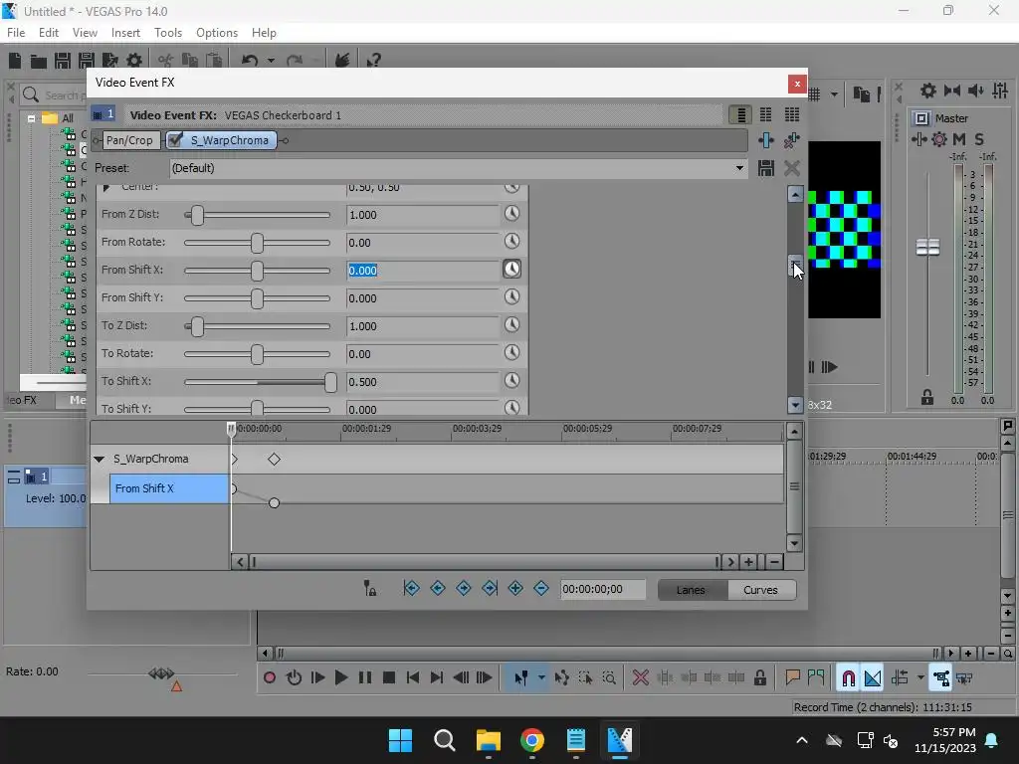The width and height of the screenshot is (1019, 764).
Task: Click the Remove Selected Plug-In icon
Action: coord(791,140)
